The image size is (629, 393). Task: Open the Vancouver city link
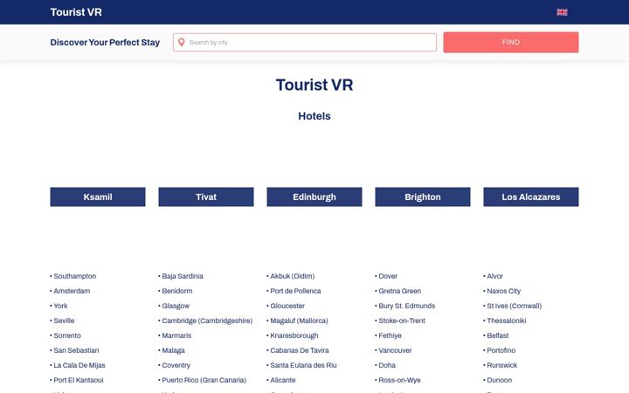tap(395, 350)
